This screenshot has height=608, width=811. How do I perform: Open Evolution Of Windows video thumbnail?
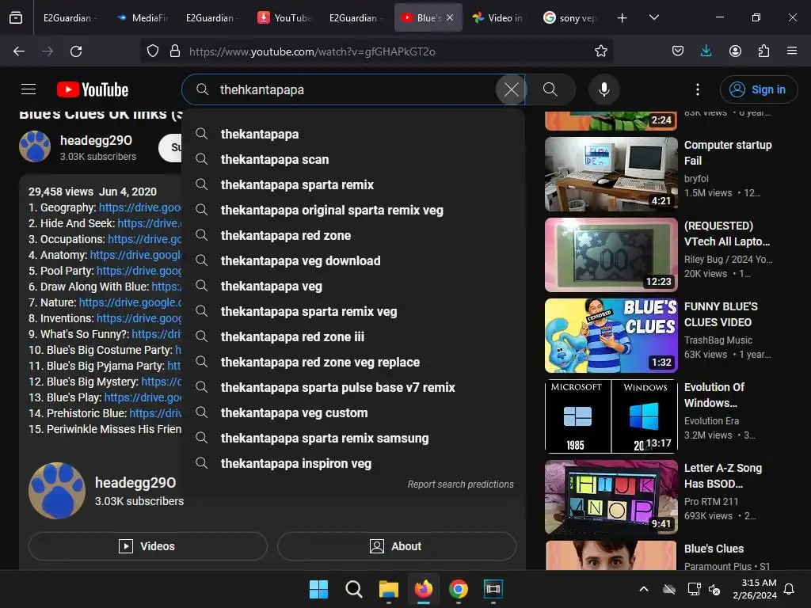pyautogui.click(x=611, y=416)
